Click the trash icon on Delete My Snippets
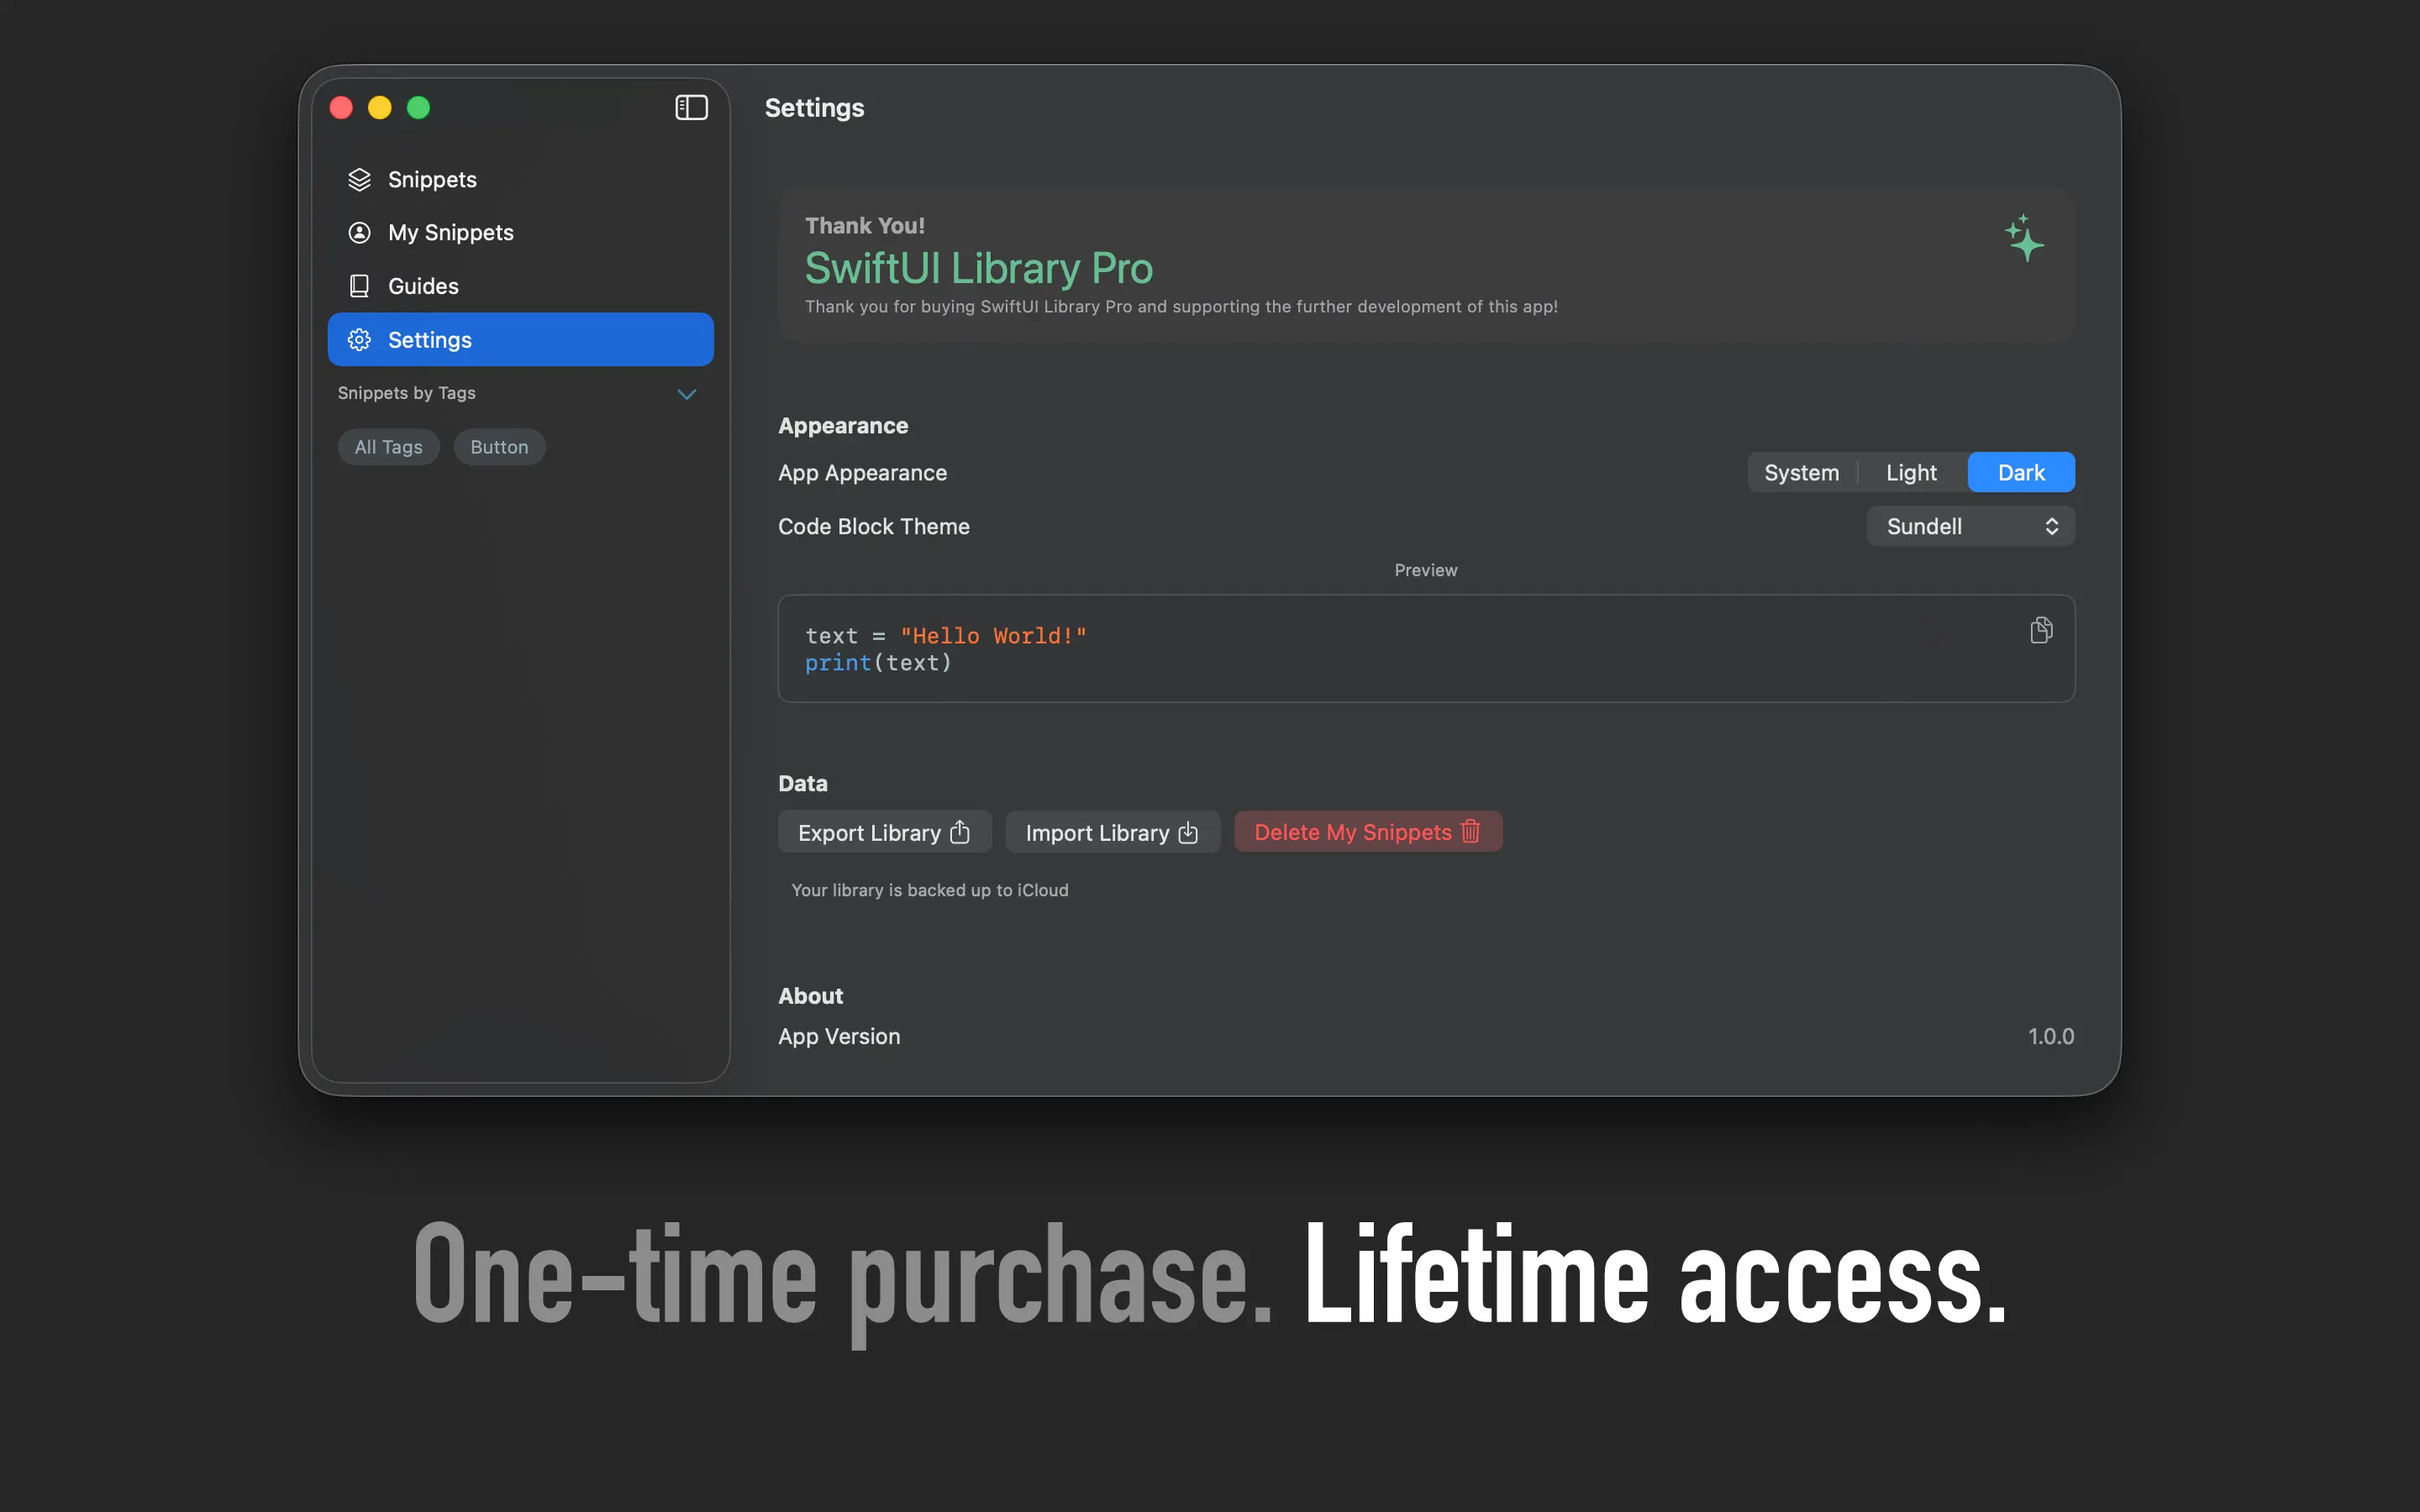This screenshot has width=2420, height=1512. click(x=1470, y=831)
